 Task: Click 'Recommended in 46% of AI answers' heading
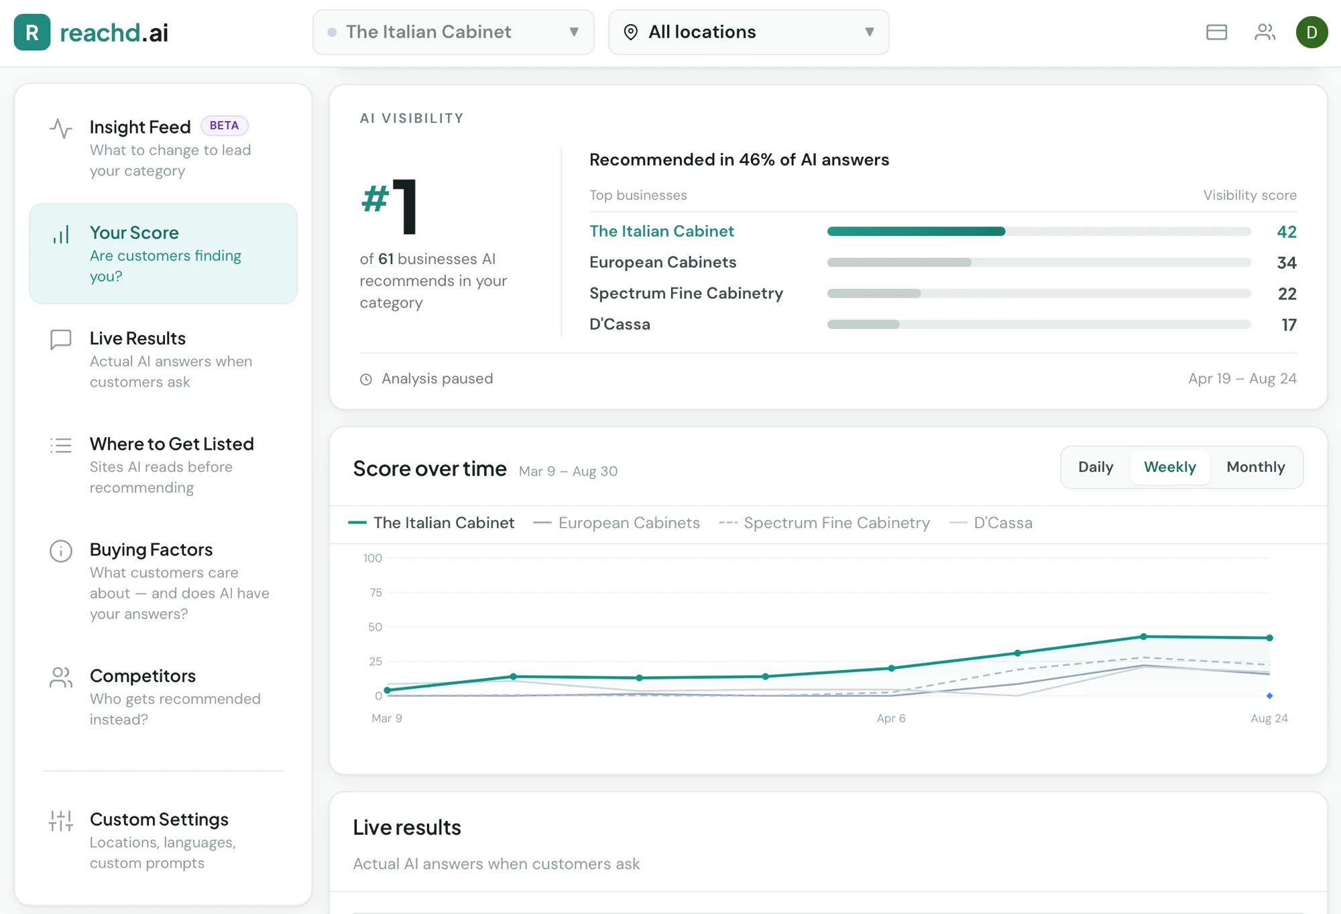(x=739, y=159)
